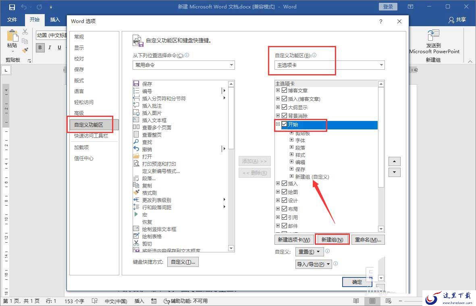Uncheck the 邮件 tab checkbox
476x306 pixels.
coord(284,226)
